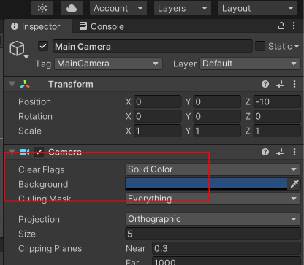Toggle Main Camera active checkbox

[43, 46]
